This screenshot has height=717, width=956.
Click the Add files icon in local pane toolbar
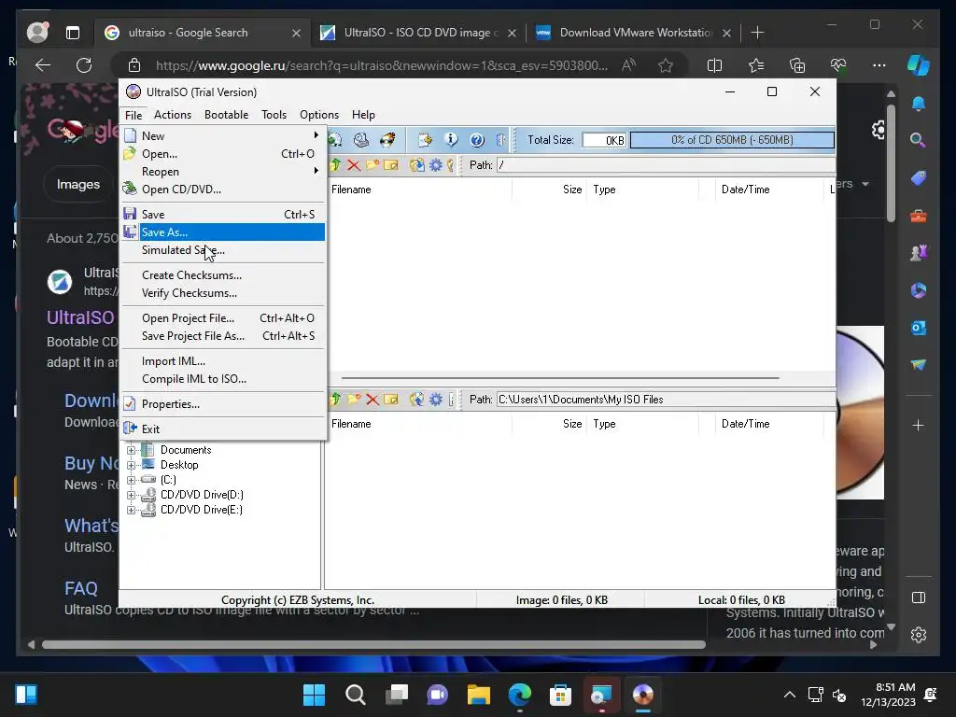tap(417, 400)
